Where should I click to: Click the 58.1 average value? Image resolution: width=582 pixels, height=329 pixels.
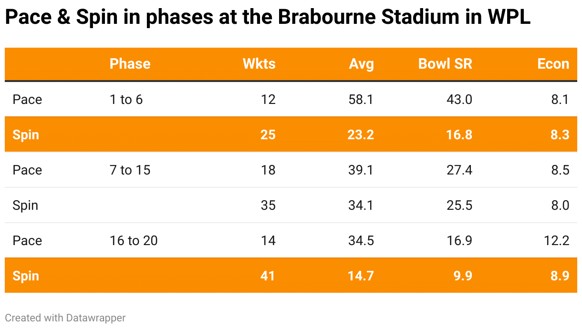coord(361,100)
